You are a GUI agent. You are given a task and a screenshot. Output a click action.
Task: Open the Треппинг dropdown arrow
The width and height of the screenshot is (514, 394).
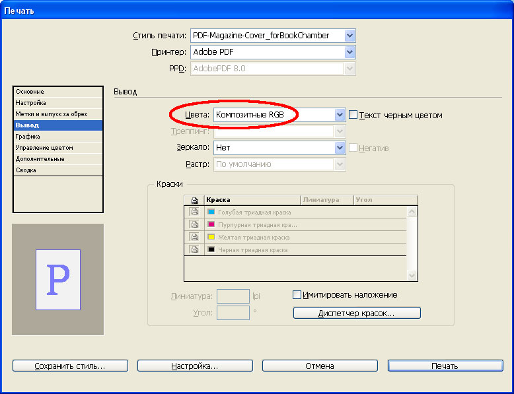340,131
